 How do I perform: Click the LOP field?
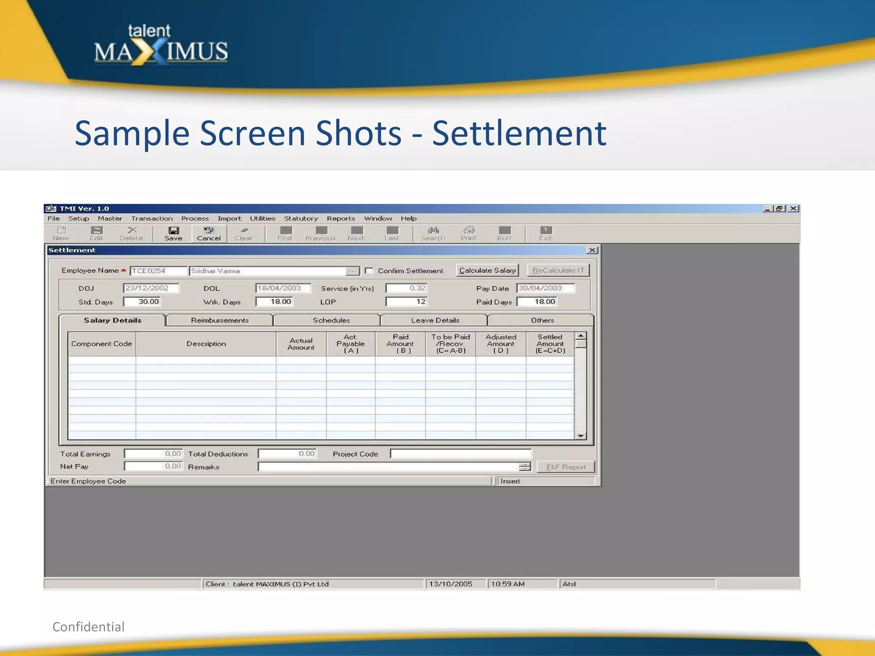tap(406, 302)
